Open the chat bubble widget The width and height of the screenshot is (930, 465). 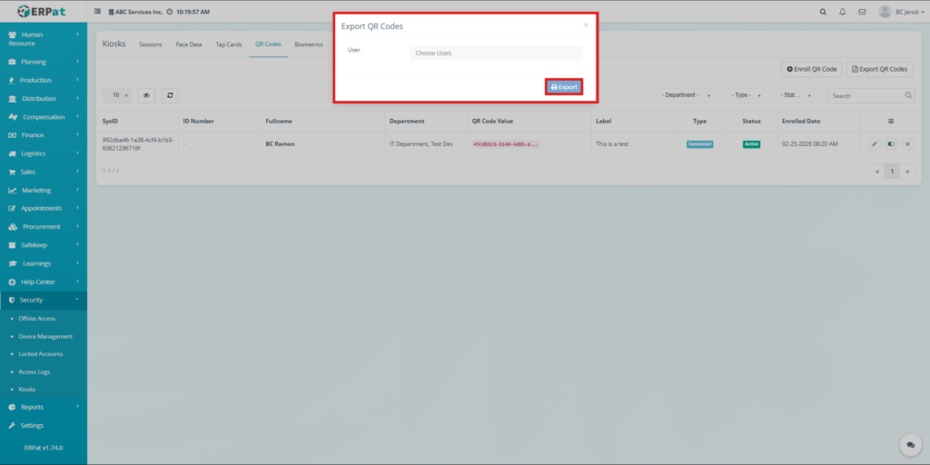[909, 445]
